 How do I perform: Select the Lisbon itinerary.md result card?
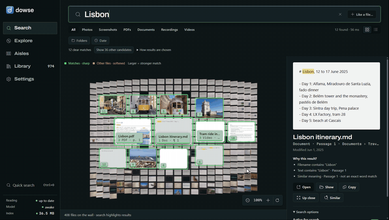coord(173,131)
